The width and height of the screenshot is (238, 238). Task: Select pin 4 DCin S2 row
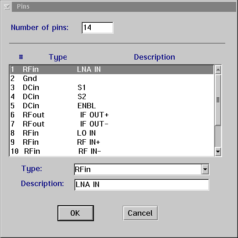[x=112, y=96]
